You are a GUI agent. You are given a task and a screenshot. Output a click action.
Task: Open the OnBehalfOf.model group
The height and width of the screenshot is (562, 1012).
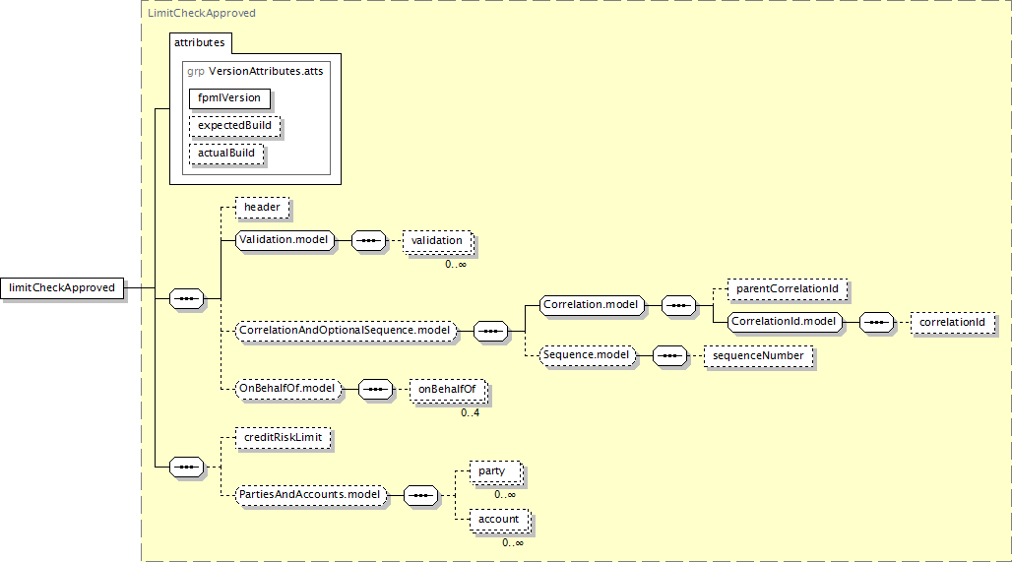(287, 389)
